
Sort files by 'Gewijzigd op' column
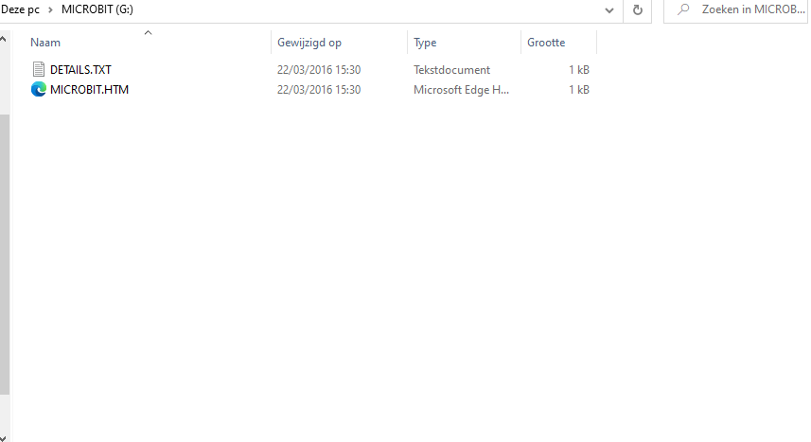tap(309, 43)
